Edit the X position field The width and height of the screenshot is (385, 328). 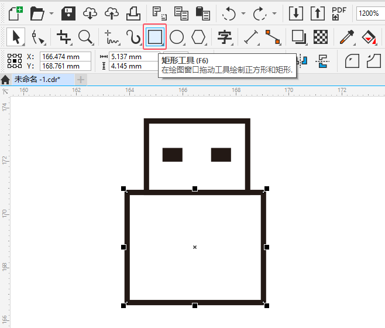coord(66,57)
